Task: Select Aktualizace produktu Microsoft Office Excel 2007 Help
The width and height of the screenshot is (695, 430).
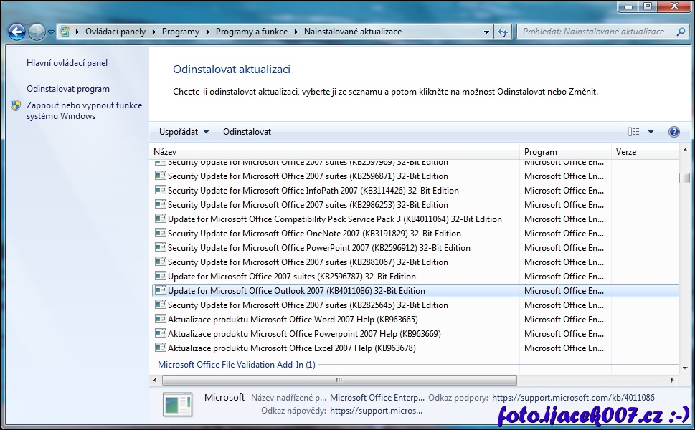Action: coord(291,348)
